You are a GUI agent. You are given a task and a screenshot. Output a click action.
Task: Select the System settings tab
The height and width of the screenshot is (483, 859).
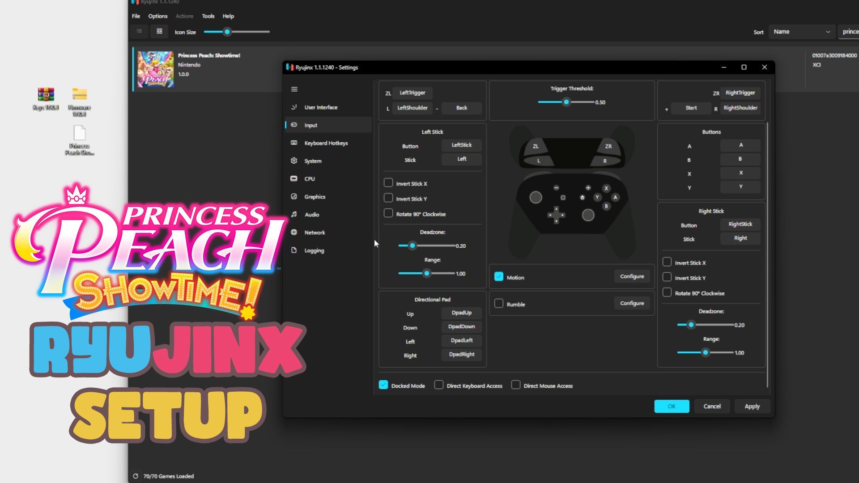[328, 161]
